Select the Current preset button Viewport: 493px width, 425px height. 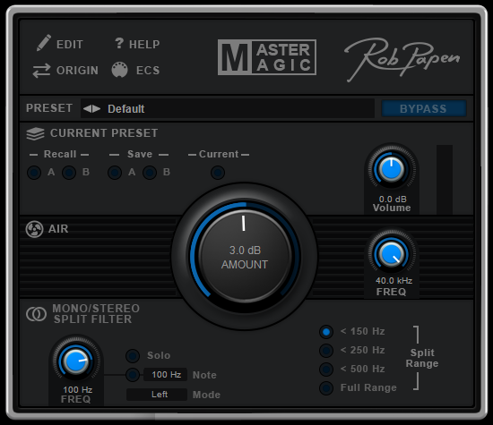218,173
